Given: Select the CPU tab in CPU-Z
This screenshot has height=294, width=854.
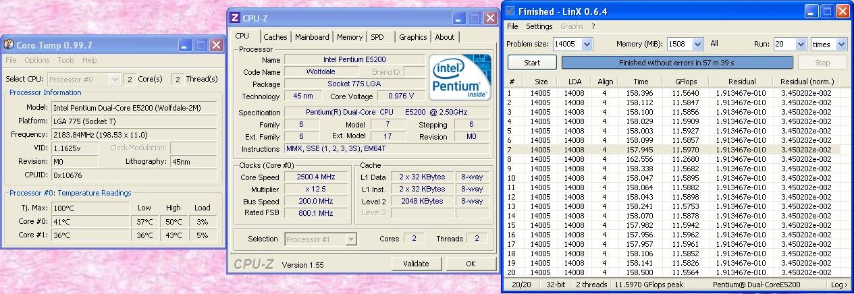Looking at the screenshot, I should point(242,36).
